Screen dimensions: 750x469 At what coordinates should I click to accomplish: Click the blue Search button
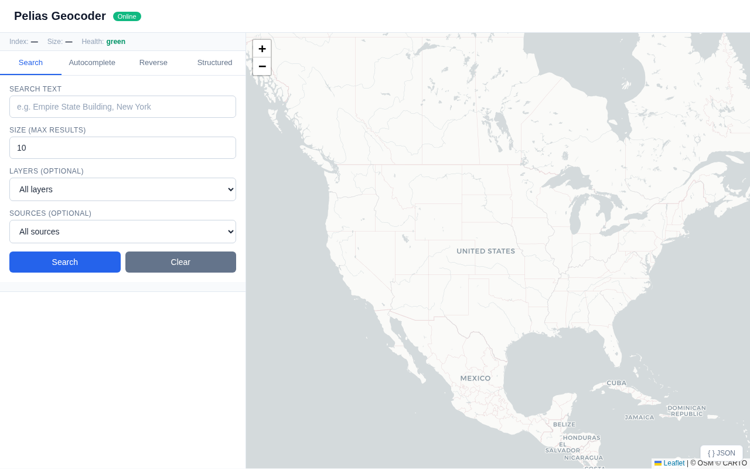pyautogui.click(x=64, y=262)
